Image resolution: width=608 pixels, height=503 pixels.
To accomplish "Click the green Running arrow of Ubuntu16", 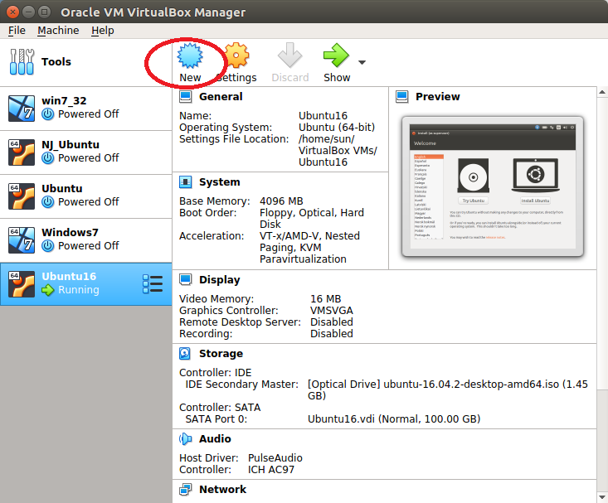I will click(x=47, y=290).
